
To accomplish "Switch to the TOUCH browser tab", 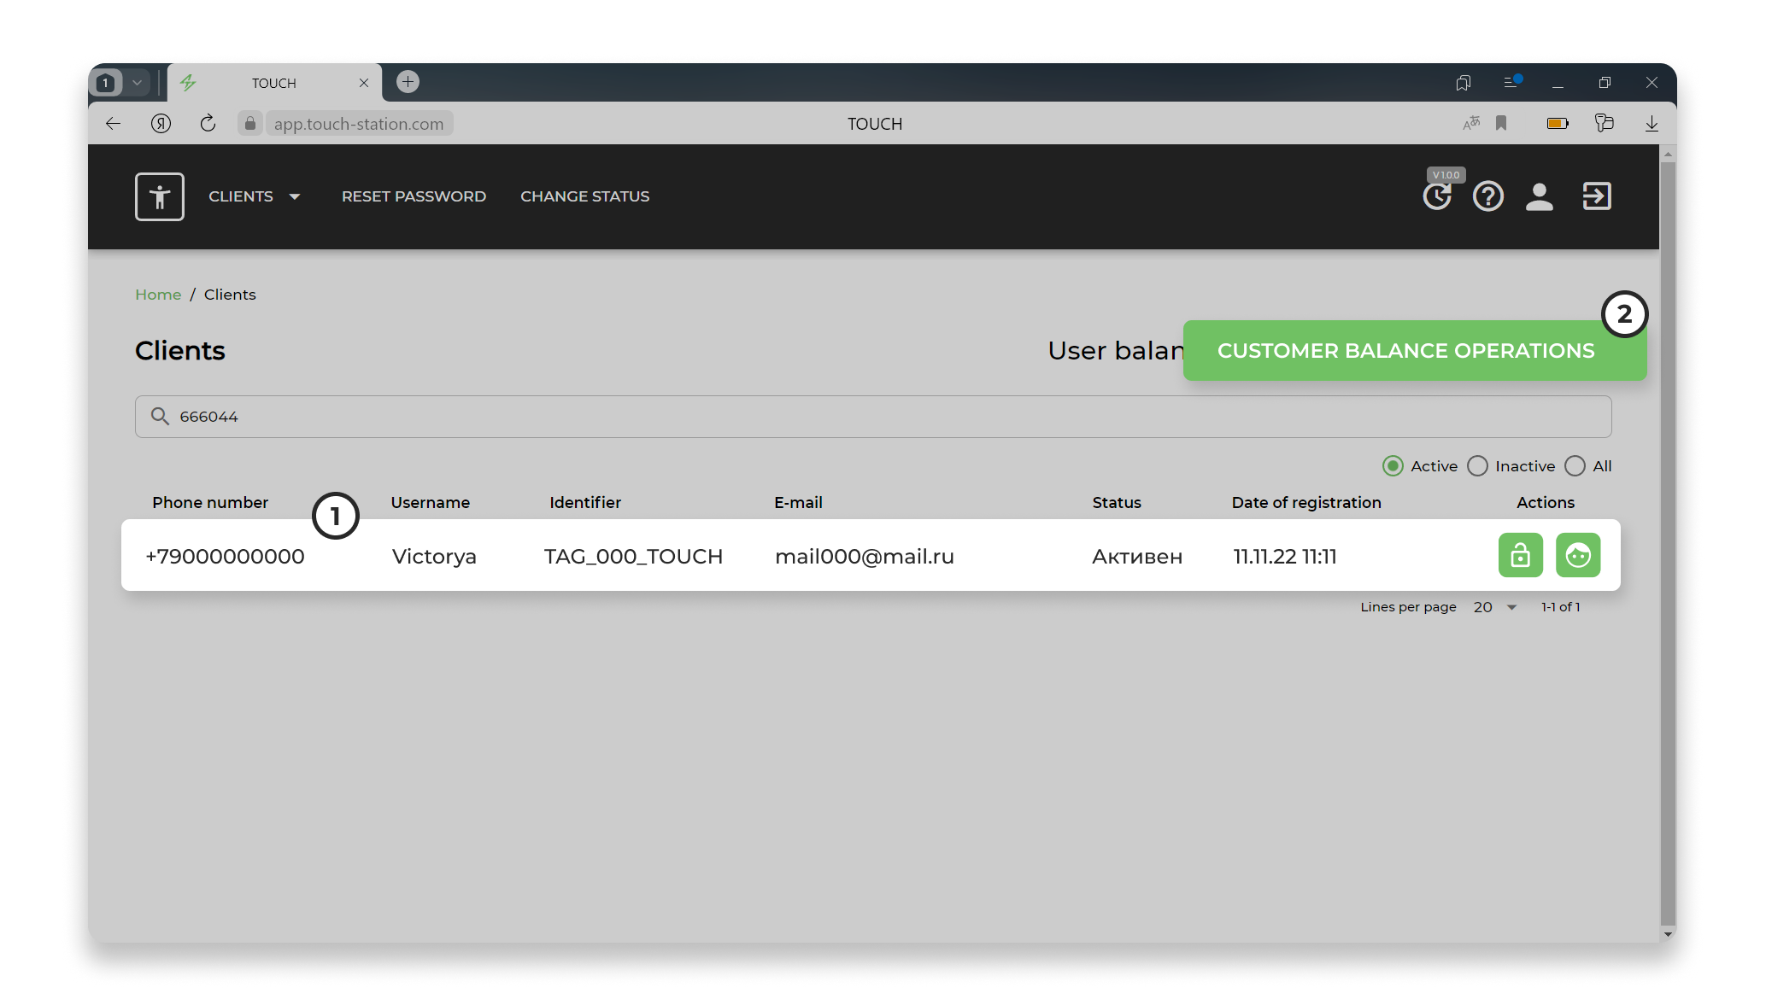I will coord(273,83).
